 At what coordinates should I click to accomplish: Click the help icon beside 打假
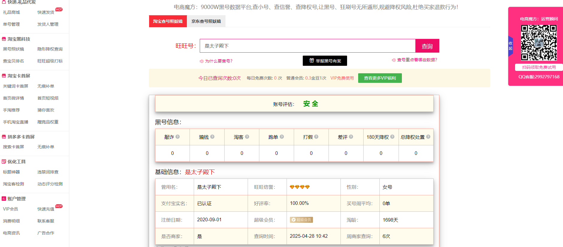pos(316,137)
